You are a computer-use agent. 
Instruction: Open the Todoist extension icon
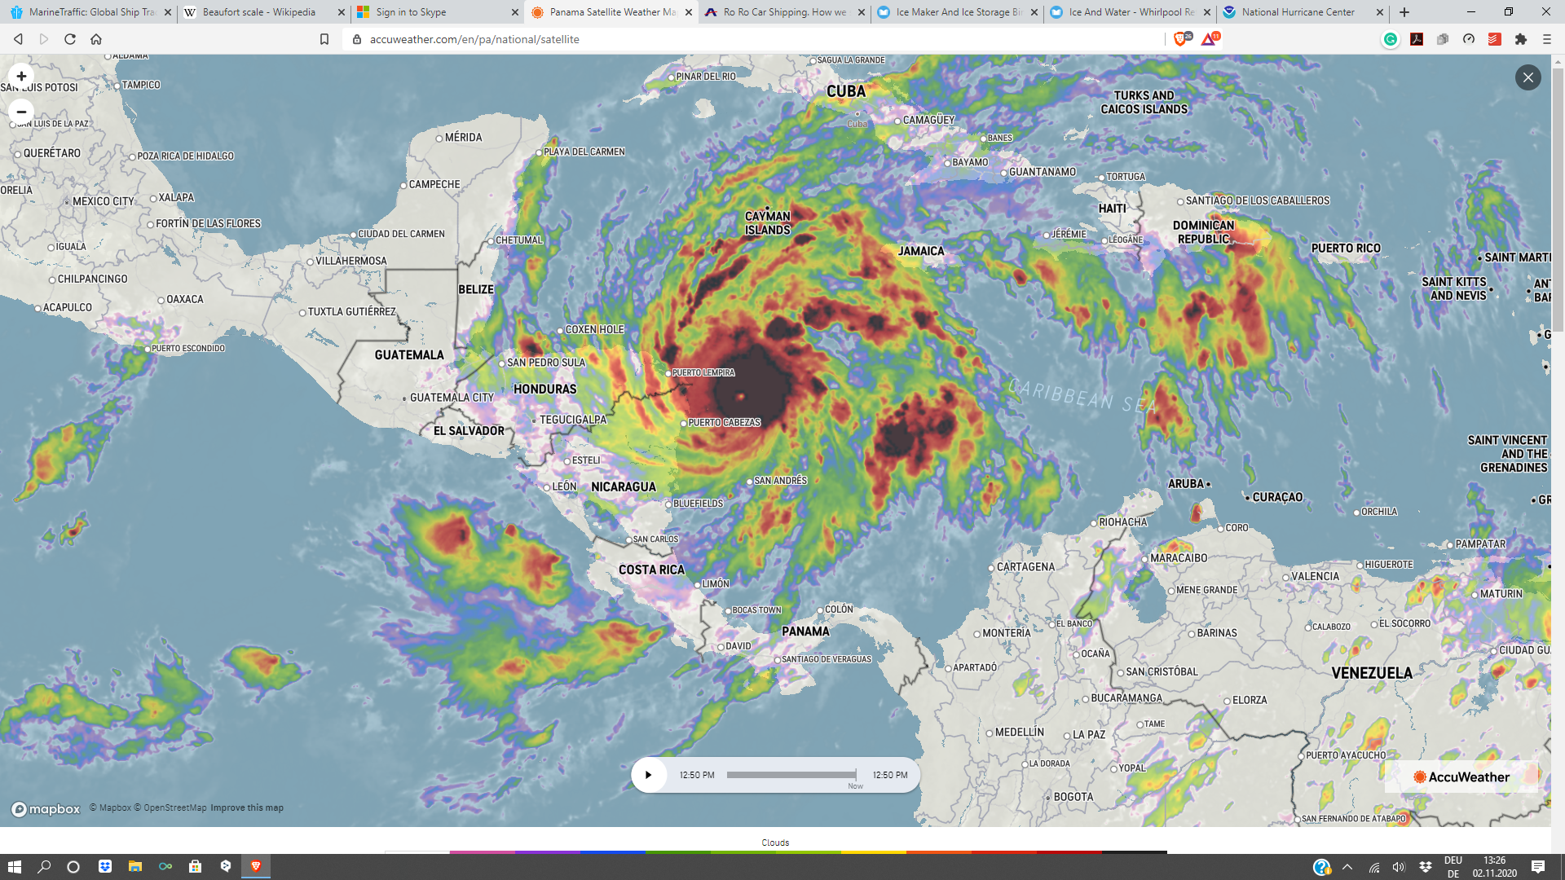pyautogui.click(x=1494, y=39)
